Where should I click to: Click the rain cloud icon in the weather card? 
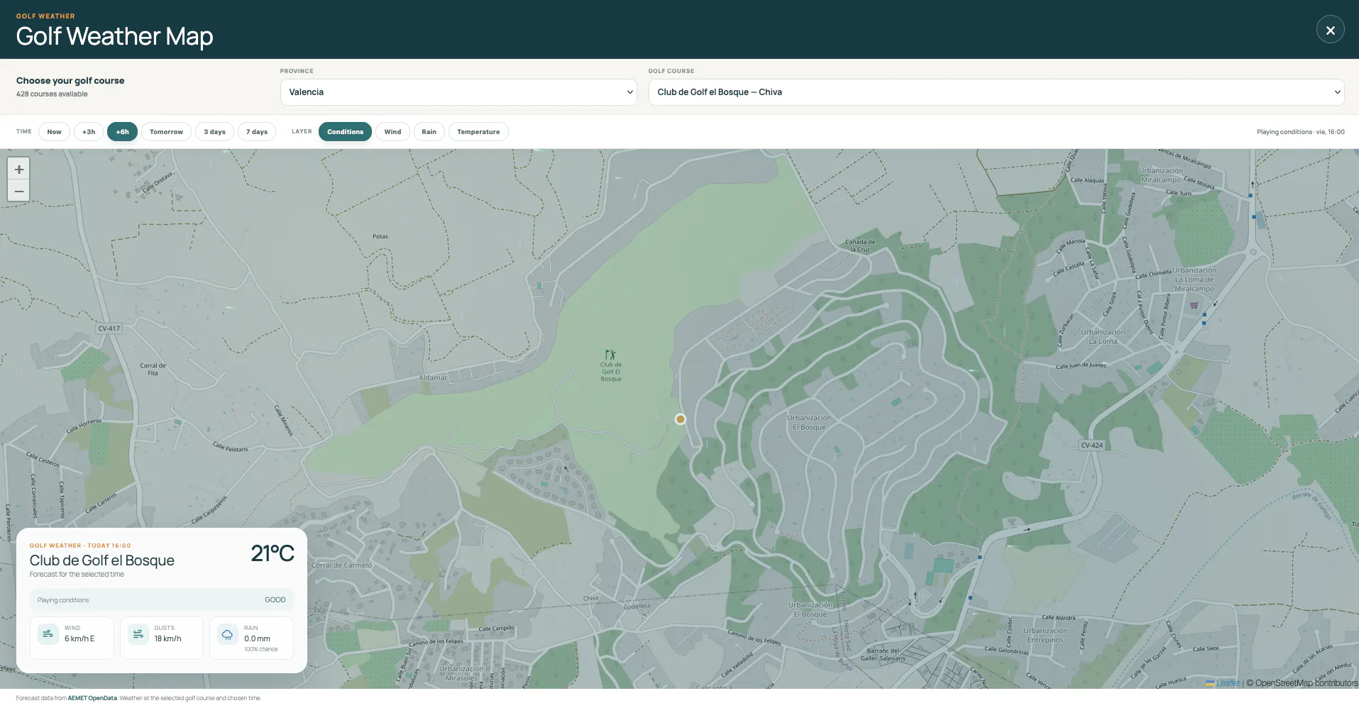click(228, 633)
